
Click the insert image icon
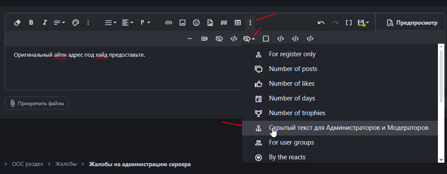[x=182, y=23]
